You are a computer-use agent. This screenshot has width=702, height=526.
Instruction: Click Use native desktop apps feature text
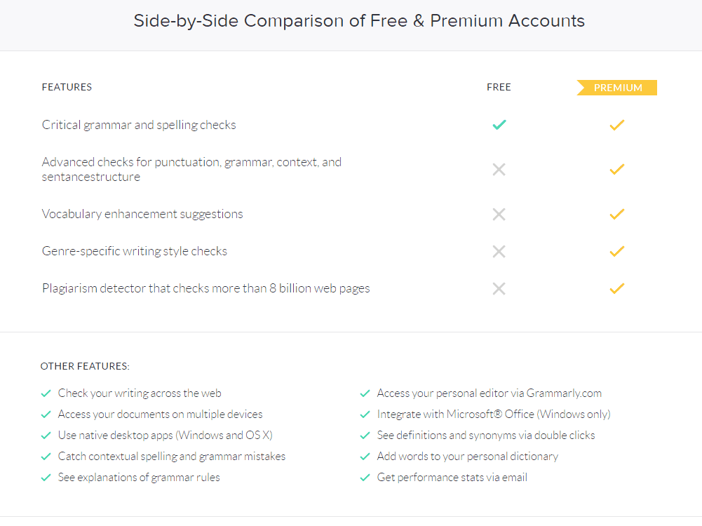pos(166,436)
